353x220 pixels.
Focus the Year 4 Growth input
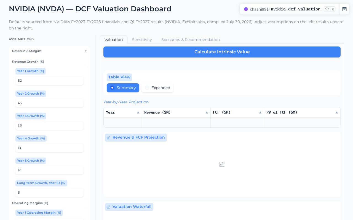coord(50,148)
